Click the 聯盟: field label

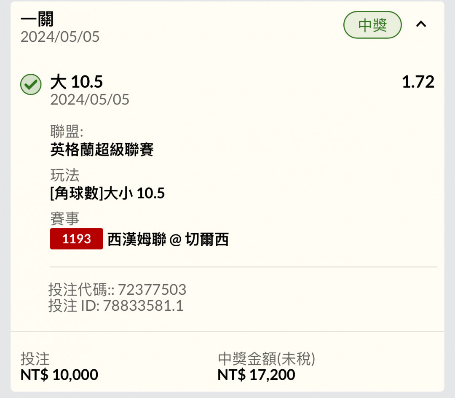(67, 131)
